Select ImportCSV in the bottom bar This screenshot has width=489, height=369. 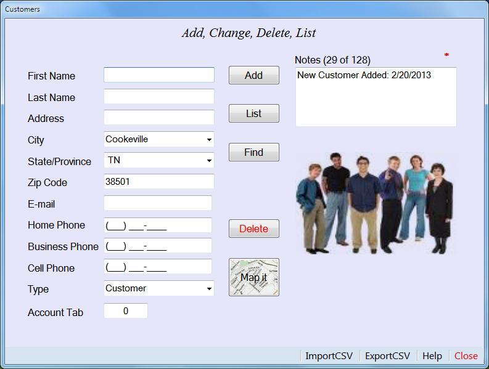coord(329,355)
